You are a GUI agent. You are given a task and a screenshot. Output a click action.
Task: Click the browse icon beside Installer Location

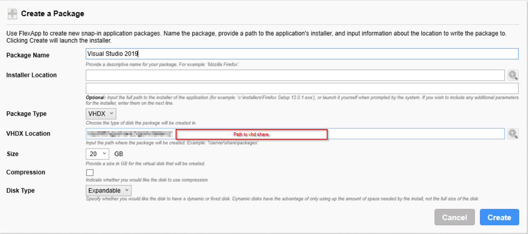513,75
